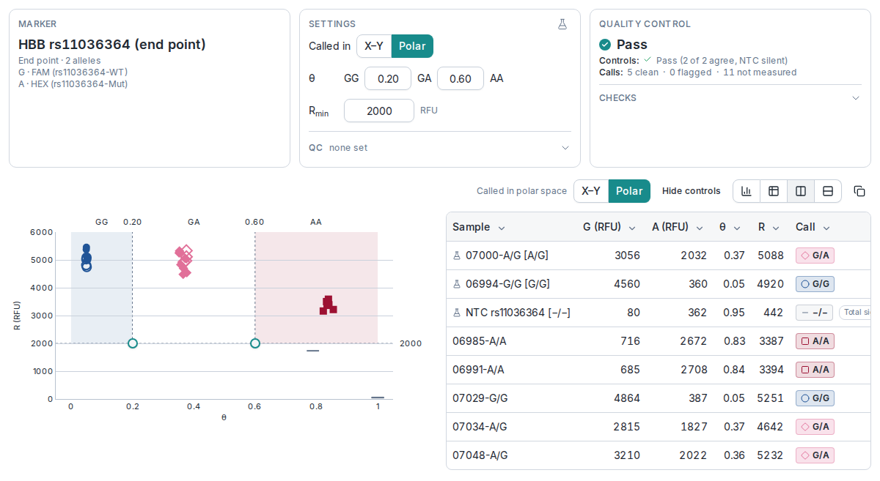Click the G/A call badge for 07048-A/G

[x=815, y=455]
